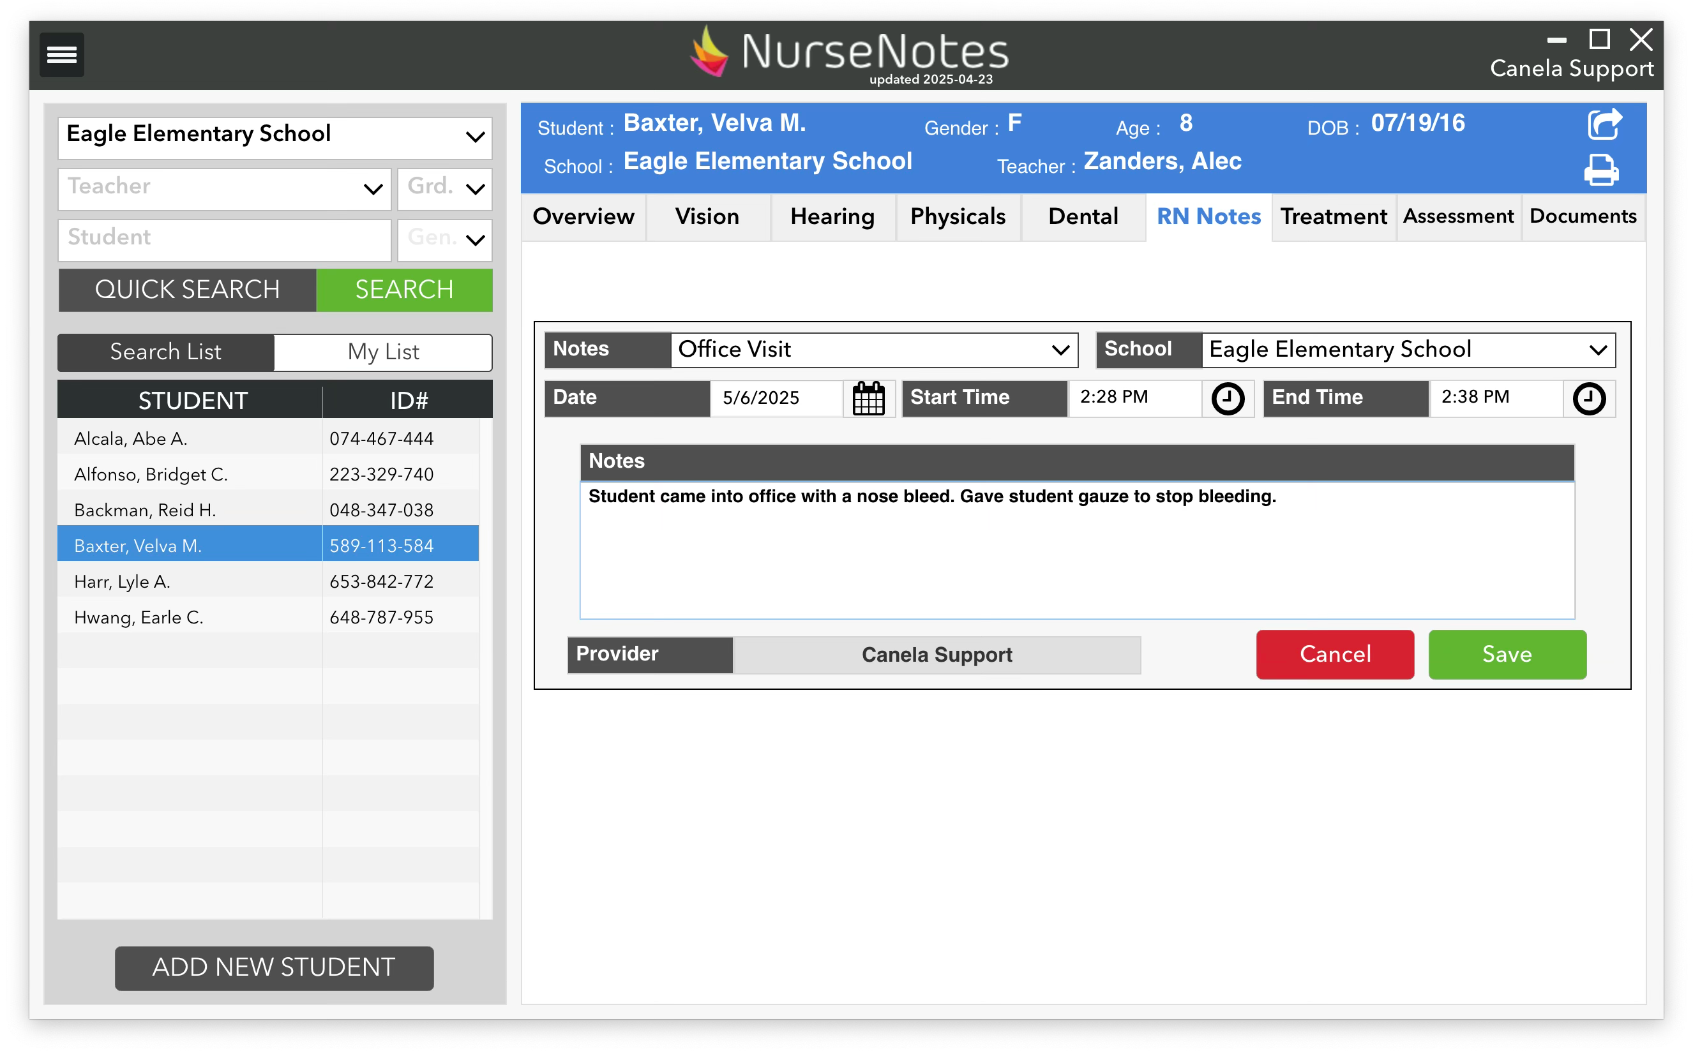Switch to the My List view
1693x1051 pixels.
click(383, 352)
